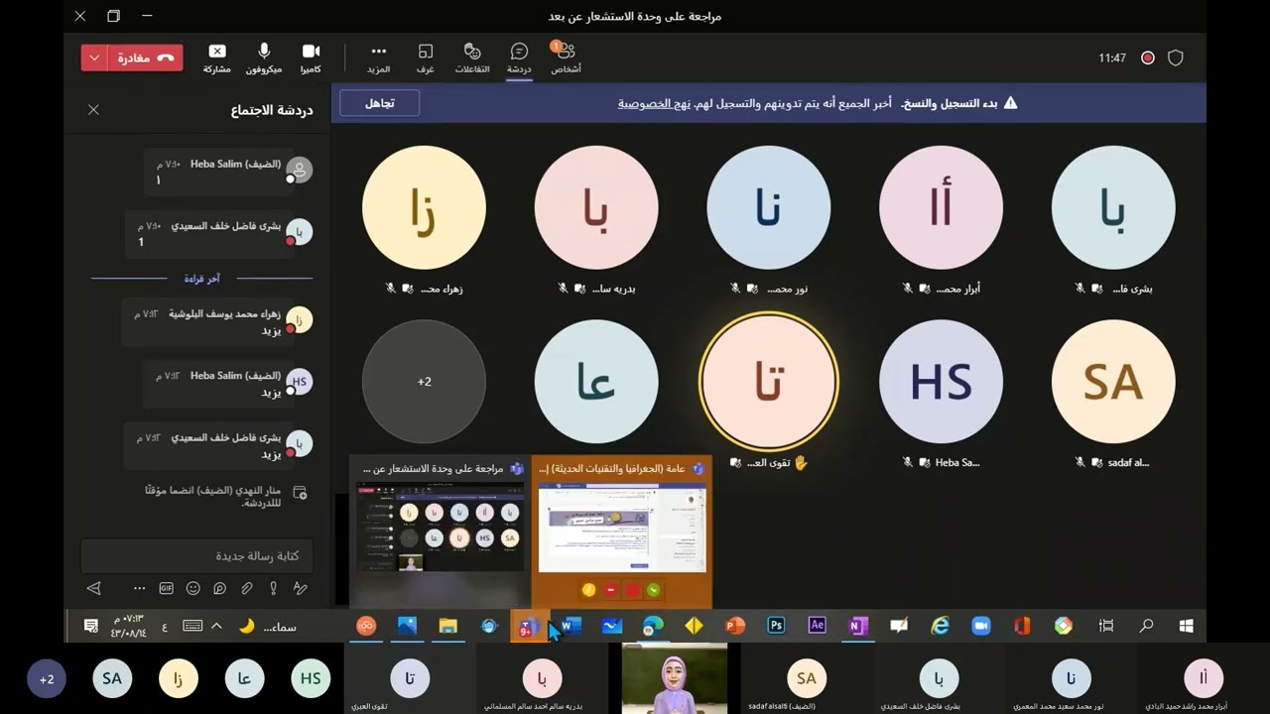The height and width of the screenshot is (714, 1270).
Task: Show the +2 additional participants tile
Action: coord(424,382)
